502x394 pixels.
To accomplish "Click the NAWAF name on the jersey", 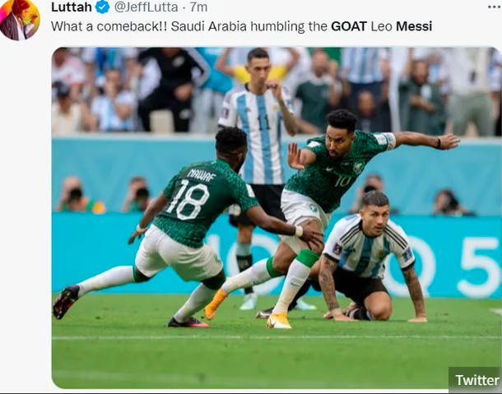I will (x=202, y=174).
